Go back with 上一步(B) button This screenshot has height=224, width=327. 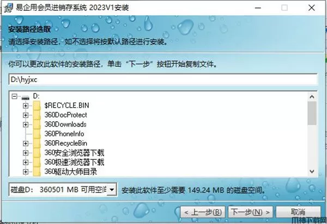203,212
